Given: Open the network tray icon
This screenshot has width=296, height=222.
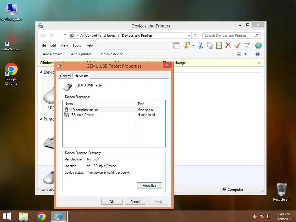Looking at the screenshot, I should click(x=269, y=217).
